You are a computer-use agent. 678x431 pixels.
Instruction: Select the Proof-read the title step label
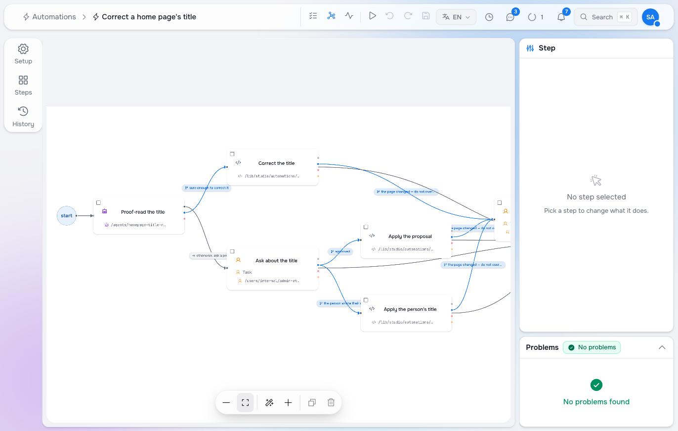tap(143, 212)
